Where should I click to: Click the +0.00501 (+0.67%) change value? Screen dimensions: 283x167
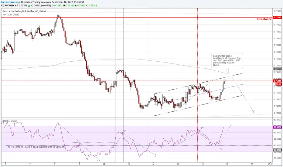(x=40, y=5)
